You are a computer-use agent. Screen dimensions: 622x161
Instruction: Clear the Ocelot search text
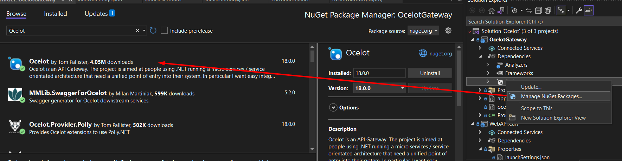137,31
